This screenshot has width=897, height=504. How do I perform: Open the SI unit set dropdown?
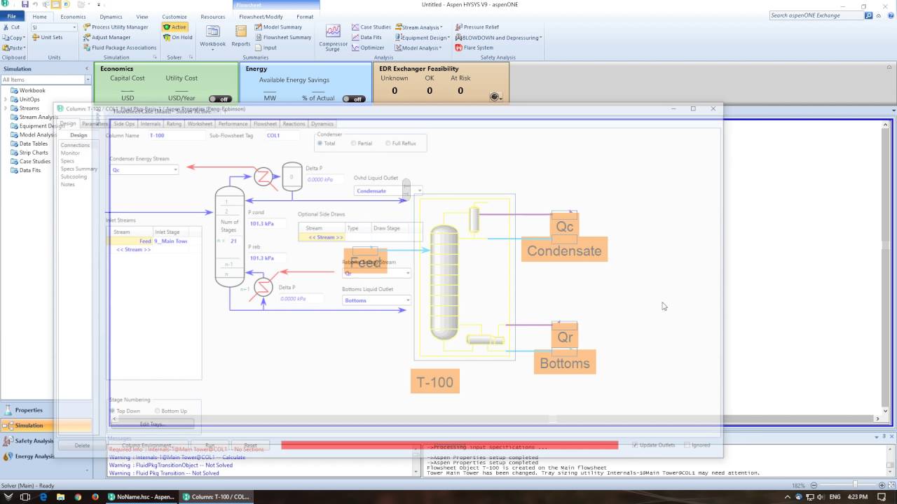pyautogui.click(x=74, y=27)
